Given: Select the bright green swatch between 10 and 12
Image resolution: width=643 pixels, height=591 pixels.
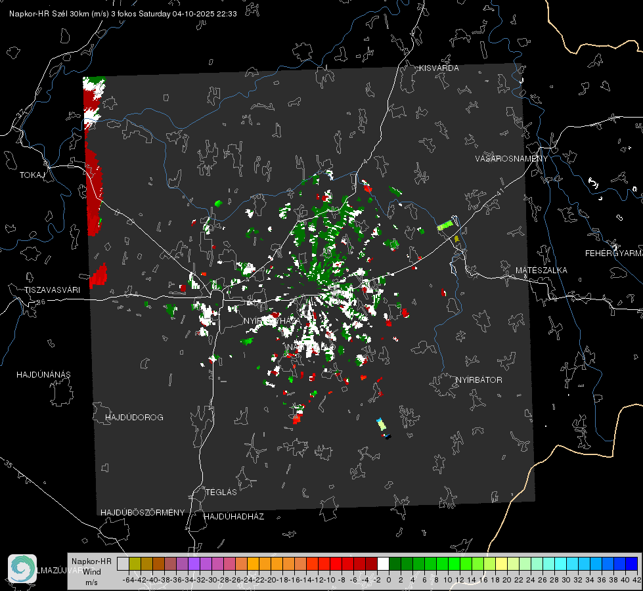Looking at the screenshot, I should 454,563.
